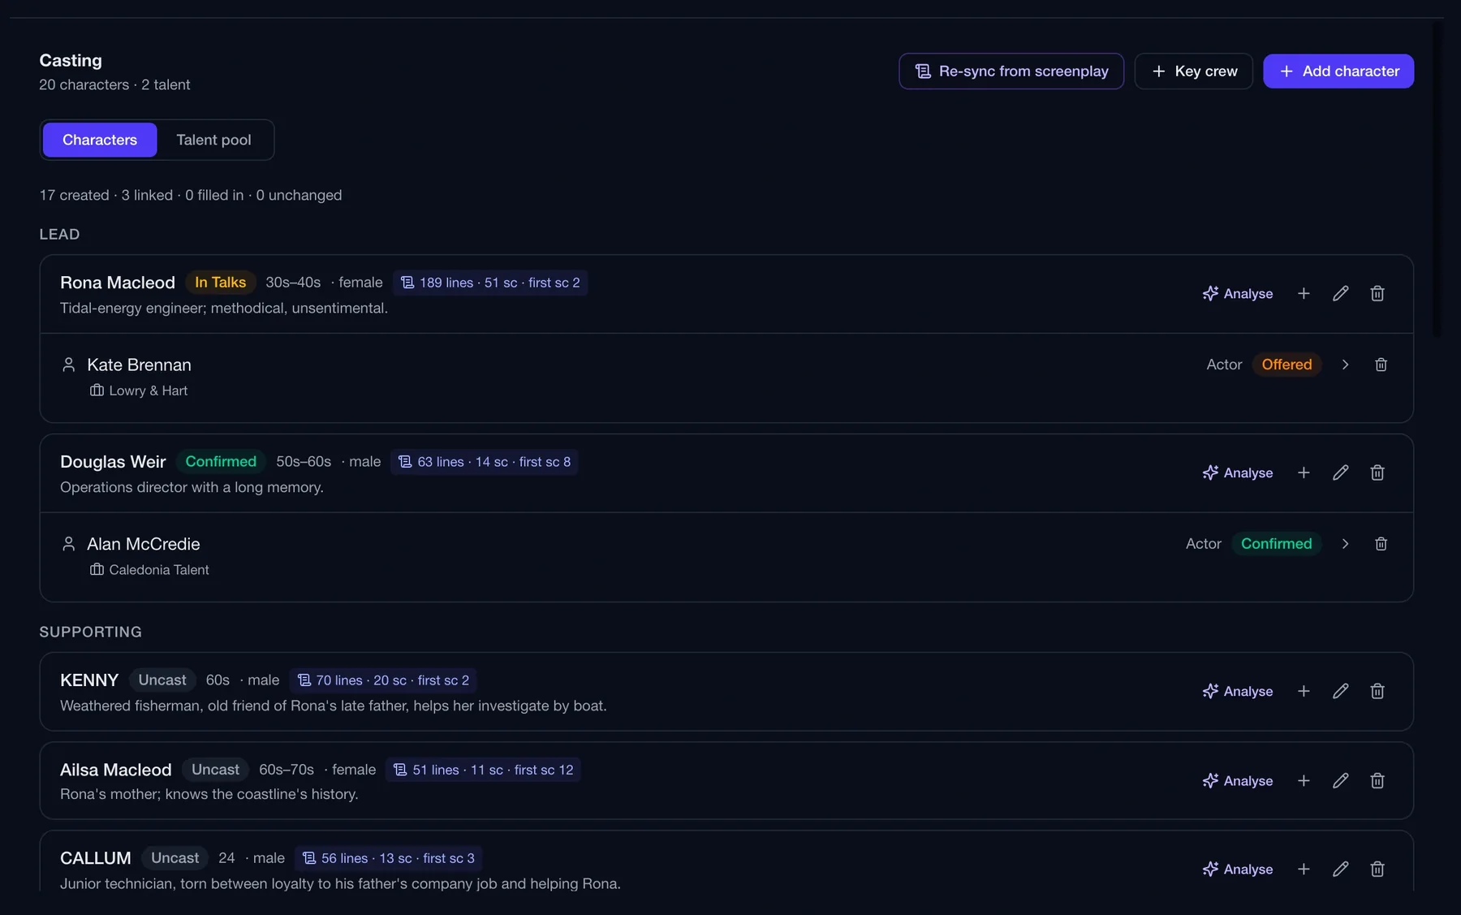Viewport: 1461px width, 915px height.
Task: Edit CALLUM with pencil icon
Action: point(1340,869)
